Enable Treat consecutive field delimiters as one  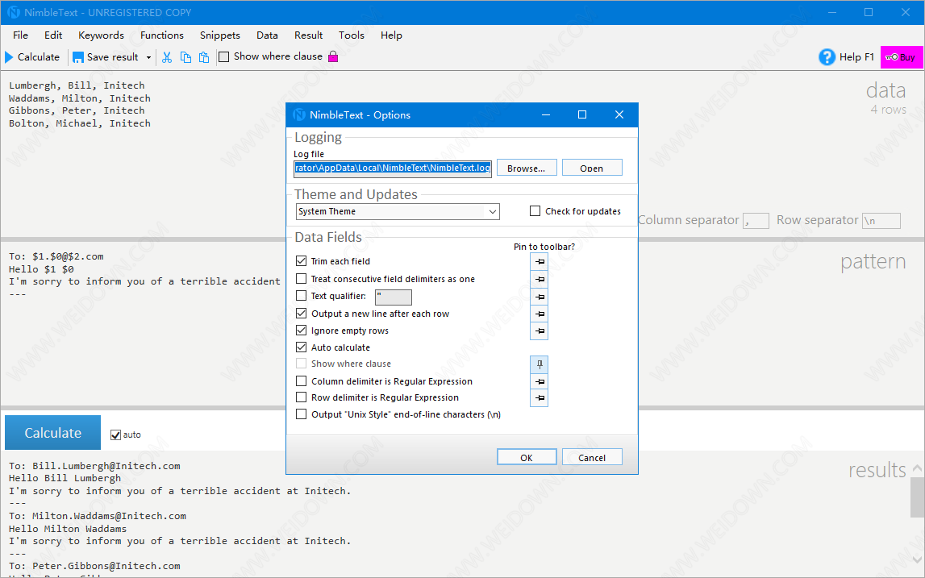point(302,278)
